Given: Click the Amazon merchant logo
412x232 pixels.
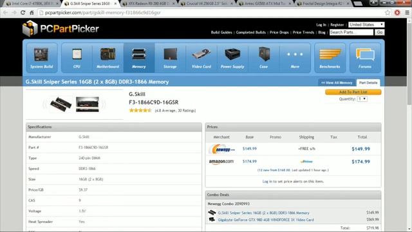Looking at the screenshot, I should coord(221,162).
